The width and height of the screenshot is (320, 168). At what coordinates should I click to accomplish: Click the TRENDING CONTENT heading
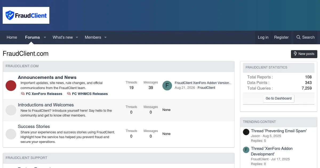259,122
